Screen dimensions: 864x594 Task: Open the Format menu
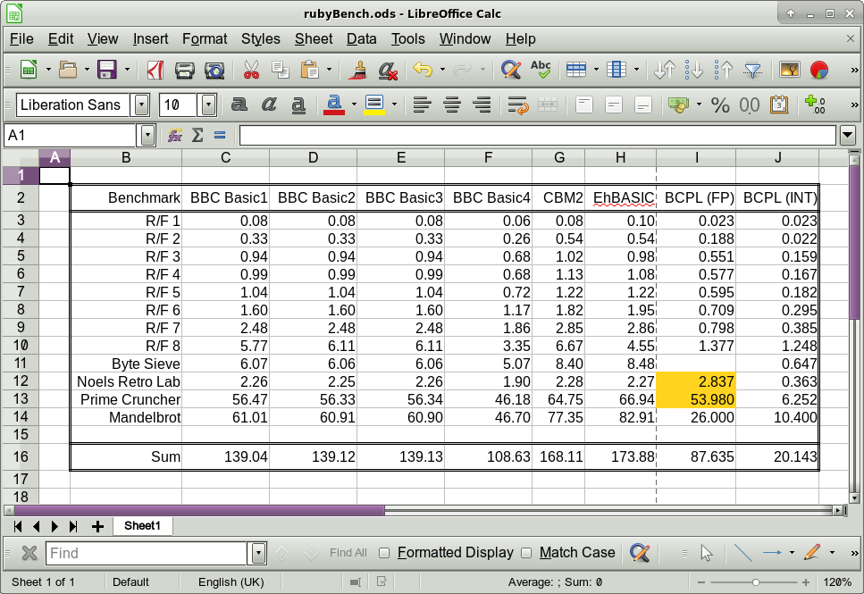point(205,38)
